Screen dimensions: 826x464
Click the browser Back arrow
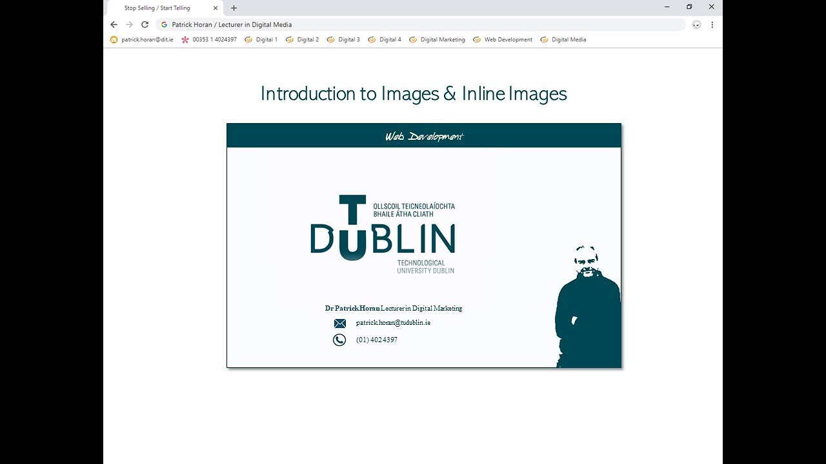(x=114, y=24)
